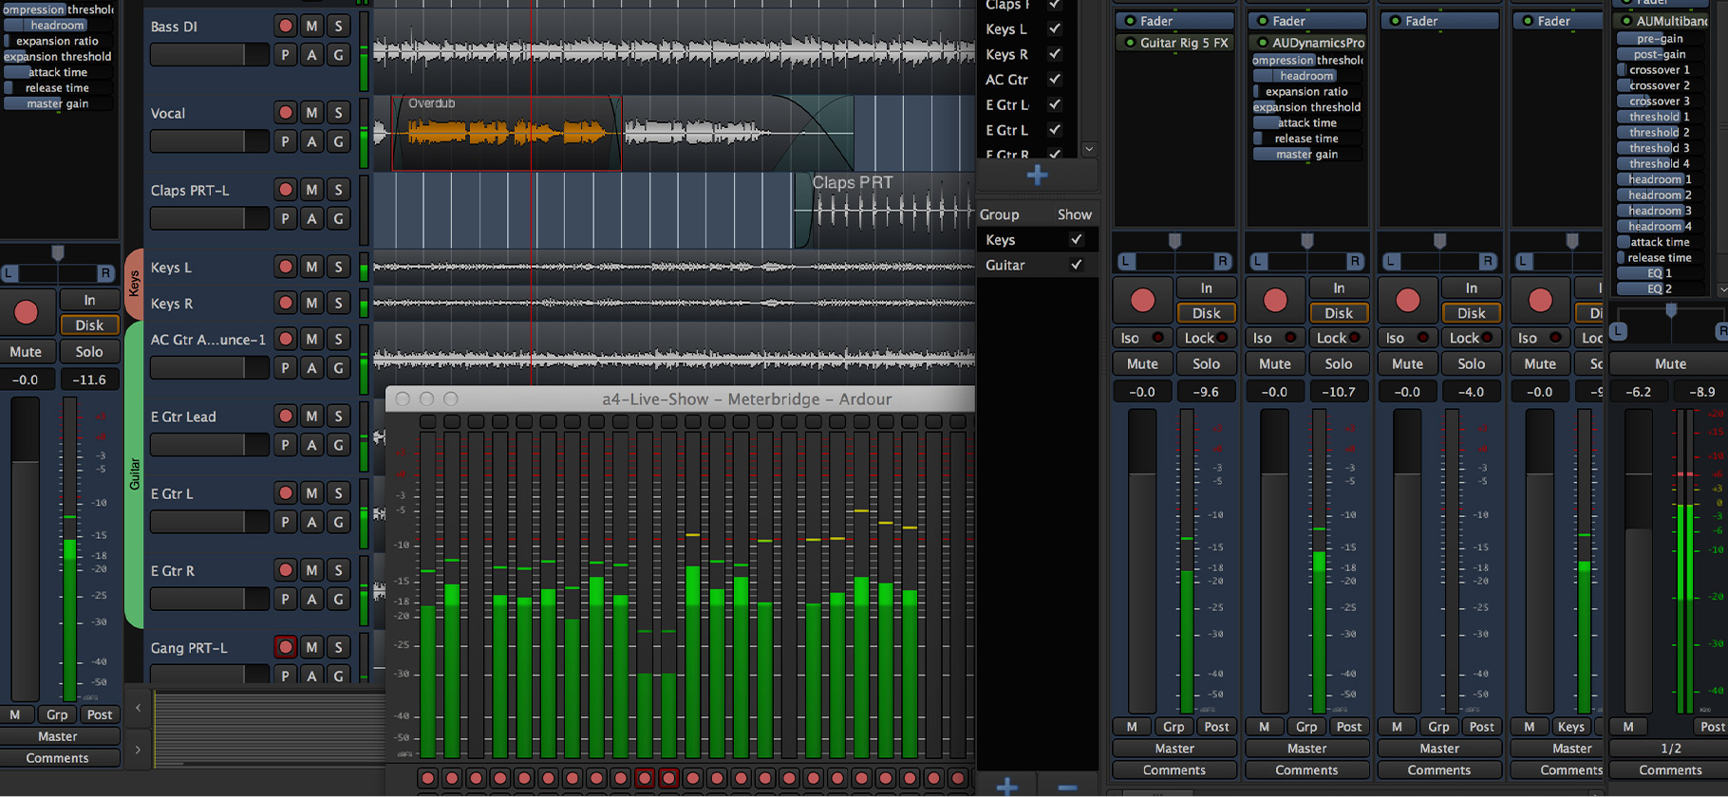Arm record on leftmost mixer strip
Screen dimensions: 1728x797
pos(26,312)
